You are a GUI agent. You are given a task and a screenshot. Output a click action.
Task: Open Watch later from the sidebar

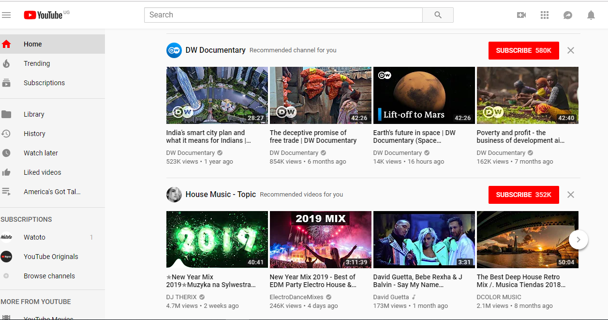click(x=41, y=152)
